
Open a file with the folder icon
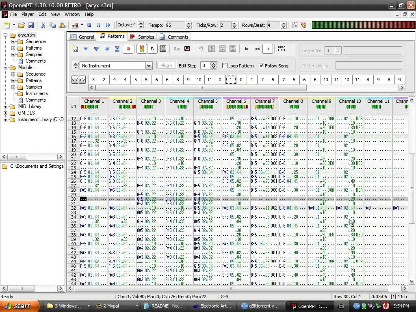tap(22, 25)
